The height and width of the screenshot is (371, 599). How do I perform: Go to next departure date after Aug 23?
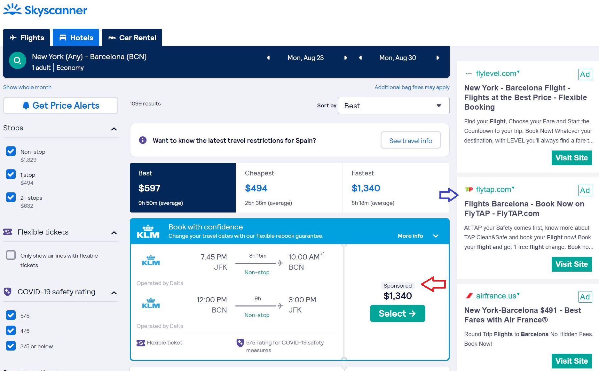point(345,58)
